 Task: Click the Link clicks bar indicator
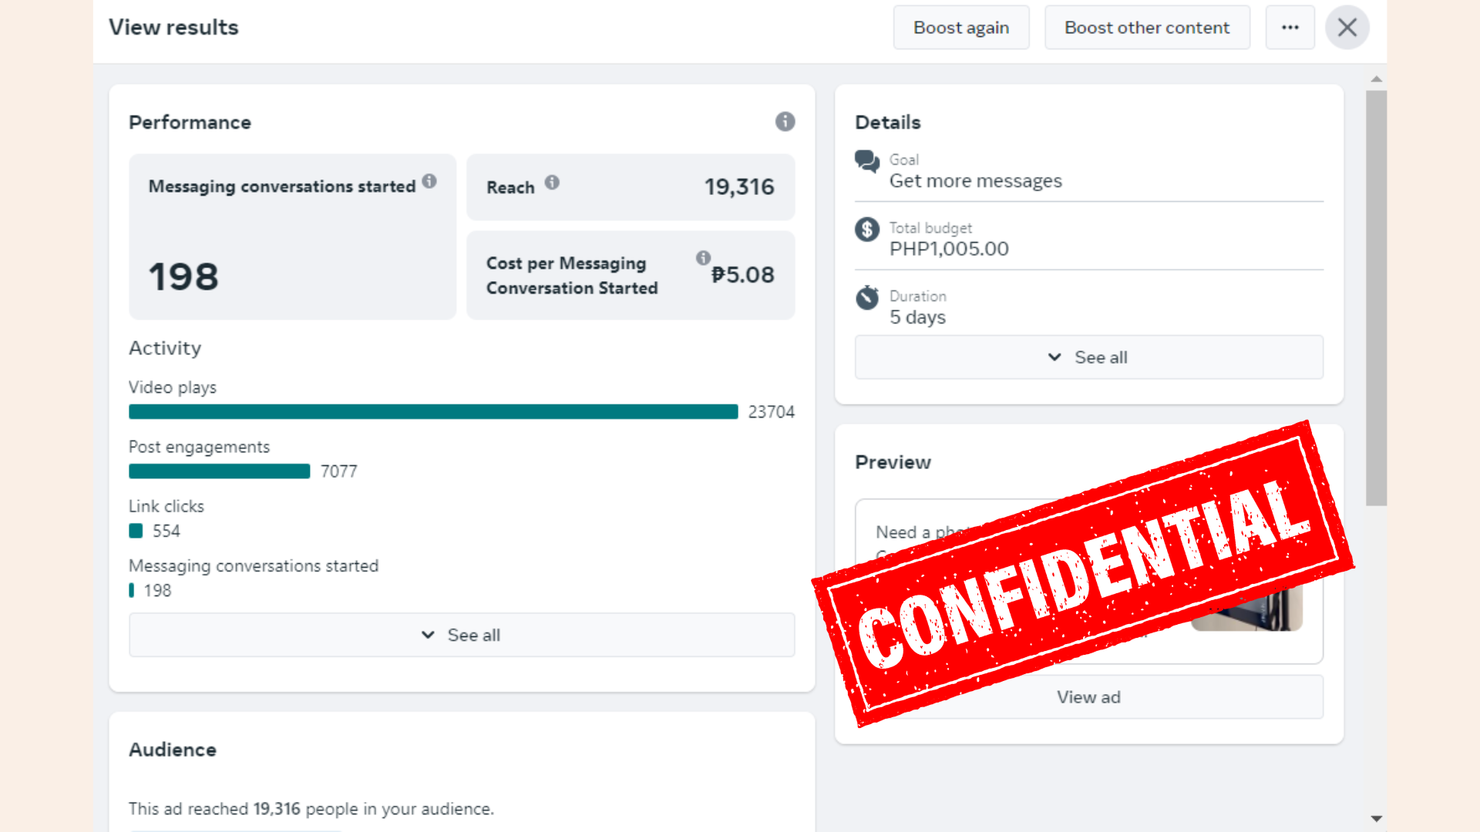[136, 531]
